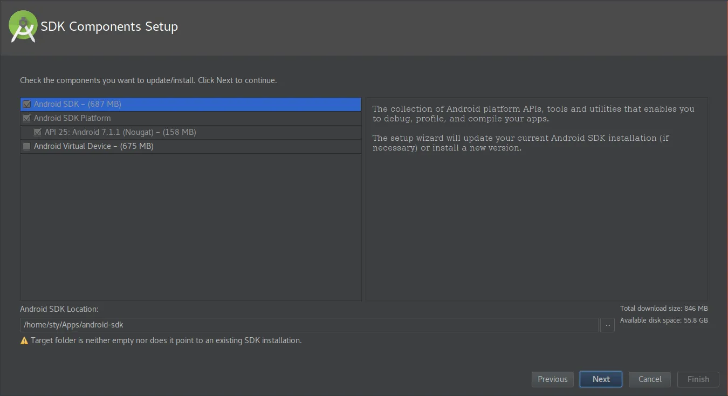Click the yellow warning triangle icon

pos(24,340)
